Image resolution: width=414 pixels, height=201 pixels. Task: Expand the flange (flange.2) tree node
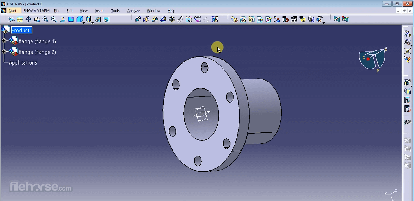coord(4,52)
